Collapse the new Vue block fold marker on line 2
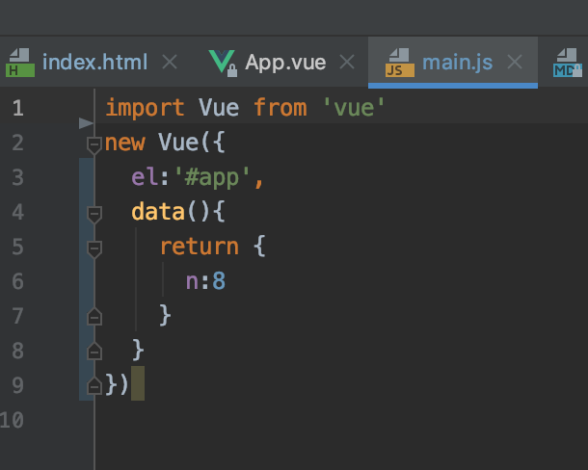This screenshot has height=470, width=588. pyautogui.click(x=94, y=145)
